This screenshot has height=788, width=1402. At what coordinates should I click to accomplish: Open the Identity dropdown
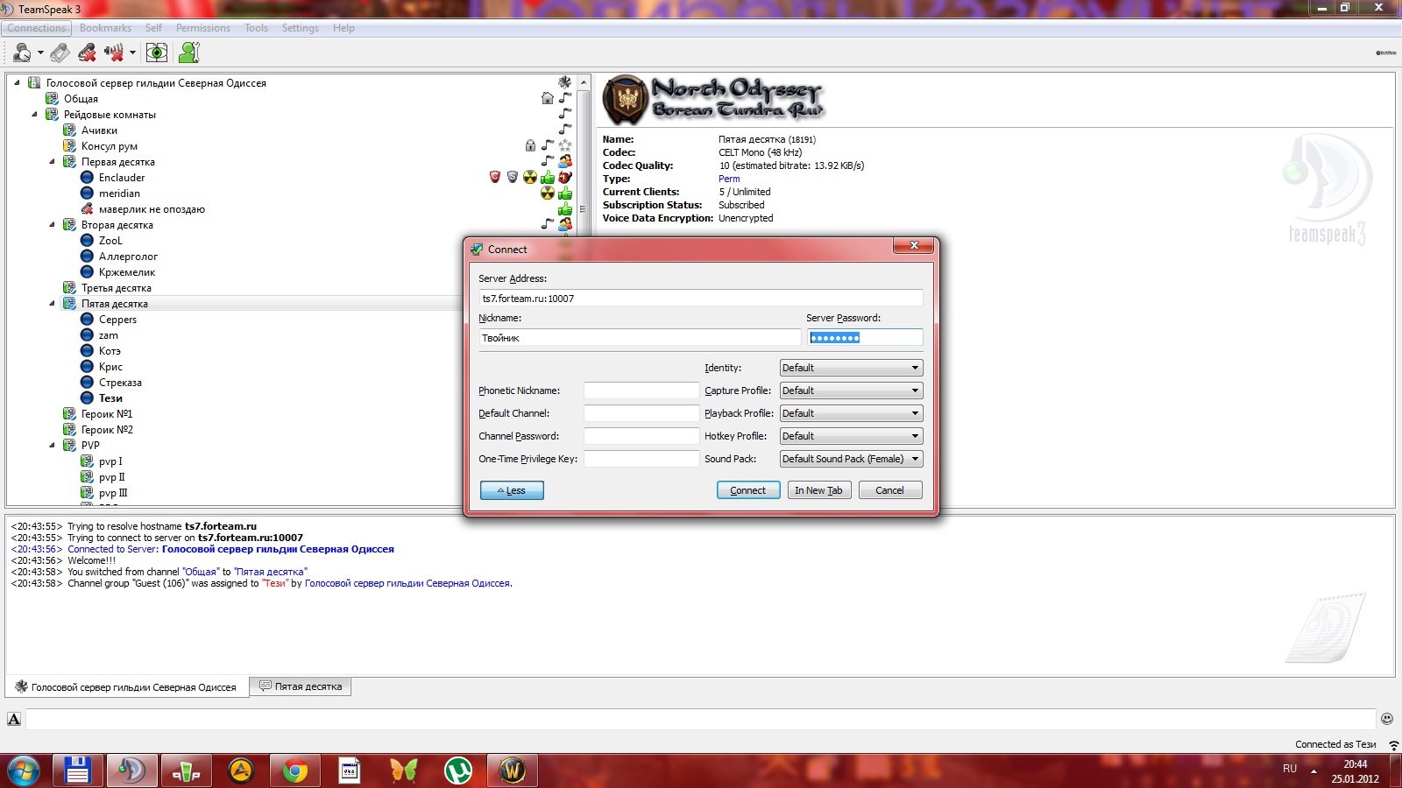[851, 368]
